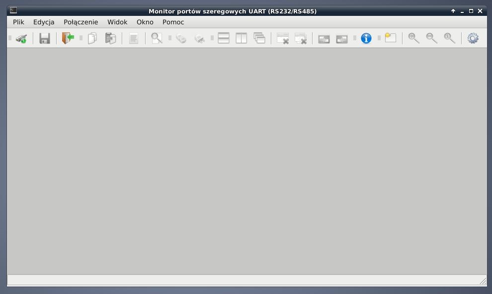Image resolution: width=492 pixels, height=294 pixels.
Task: Click the paste clipboard icon
Action: [110, 38]
